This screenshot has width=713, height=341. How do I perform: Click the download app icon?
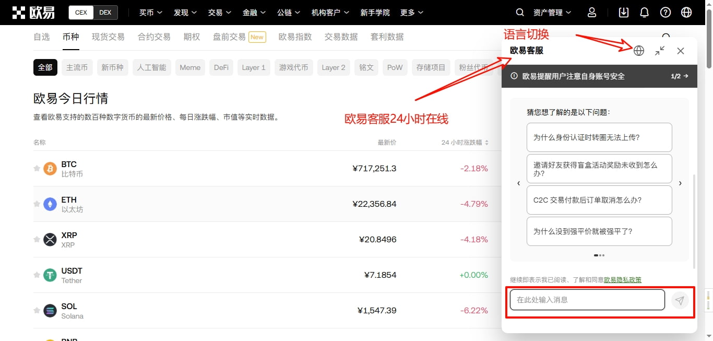pos(623,13)
